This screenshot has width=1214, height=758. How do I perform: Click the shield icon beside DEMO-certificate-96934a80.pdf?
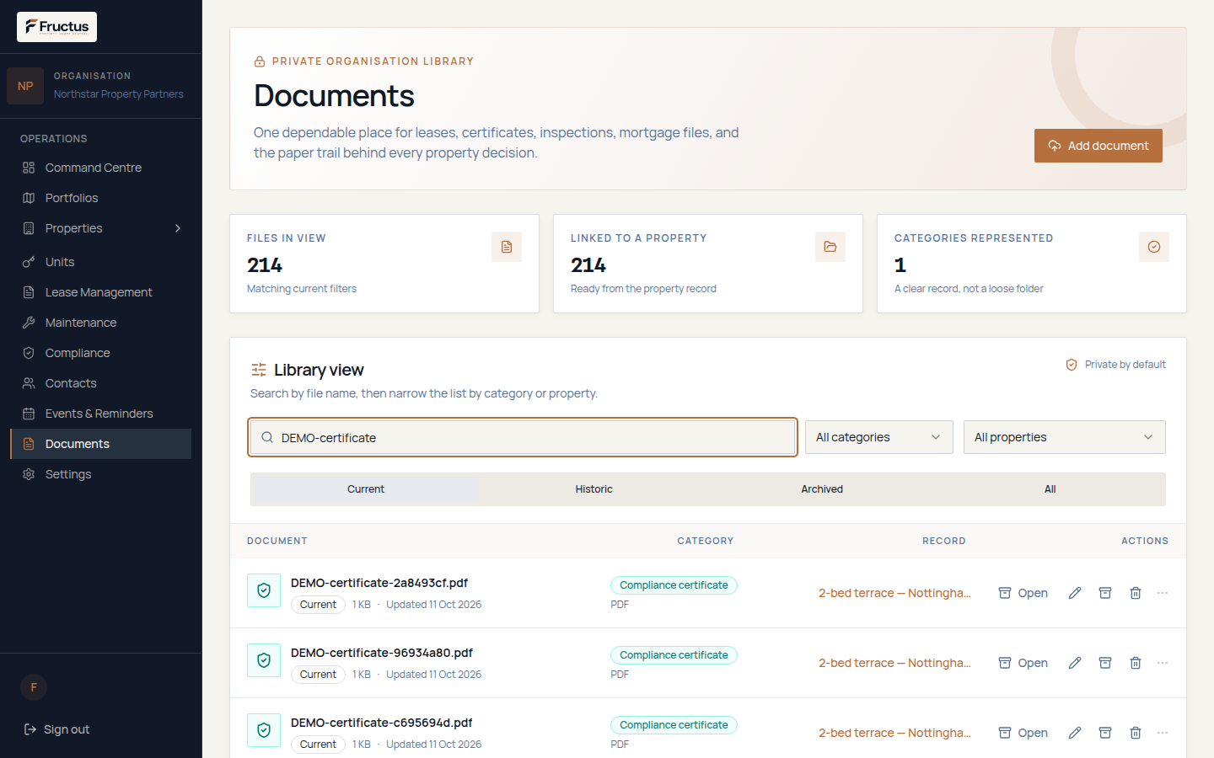pos(264,660)
